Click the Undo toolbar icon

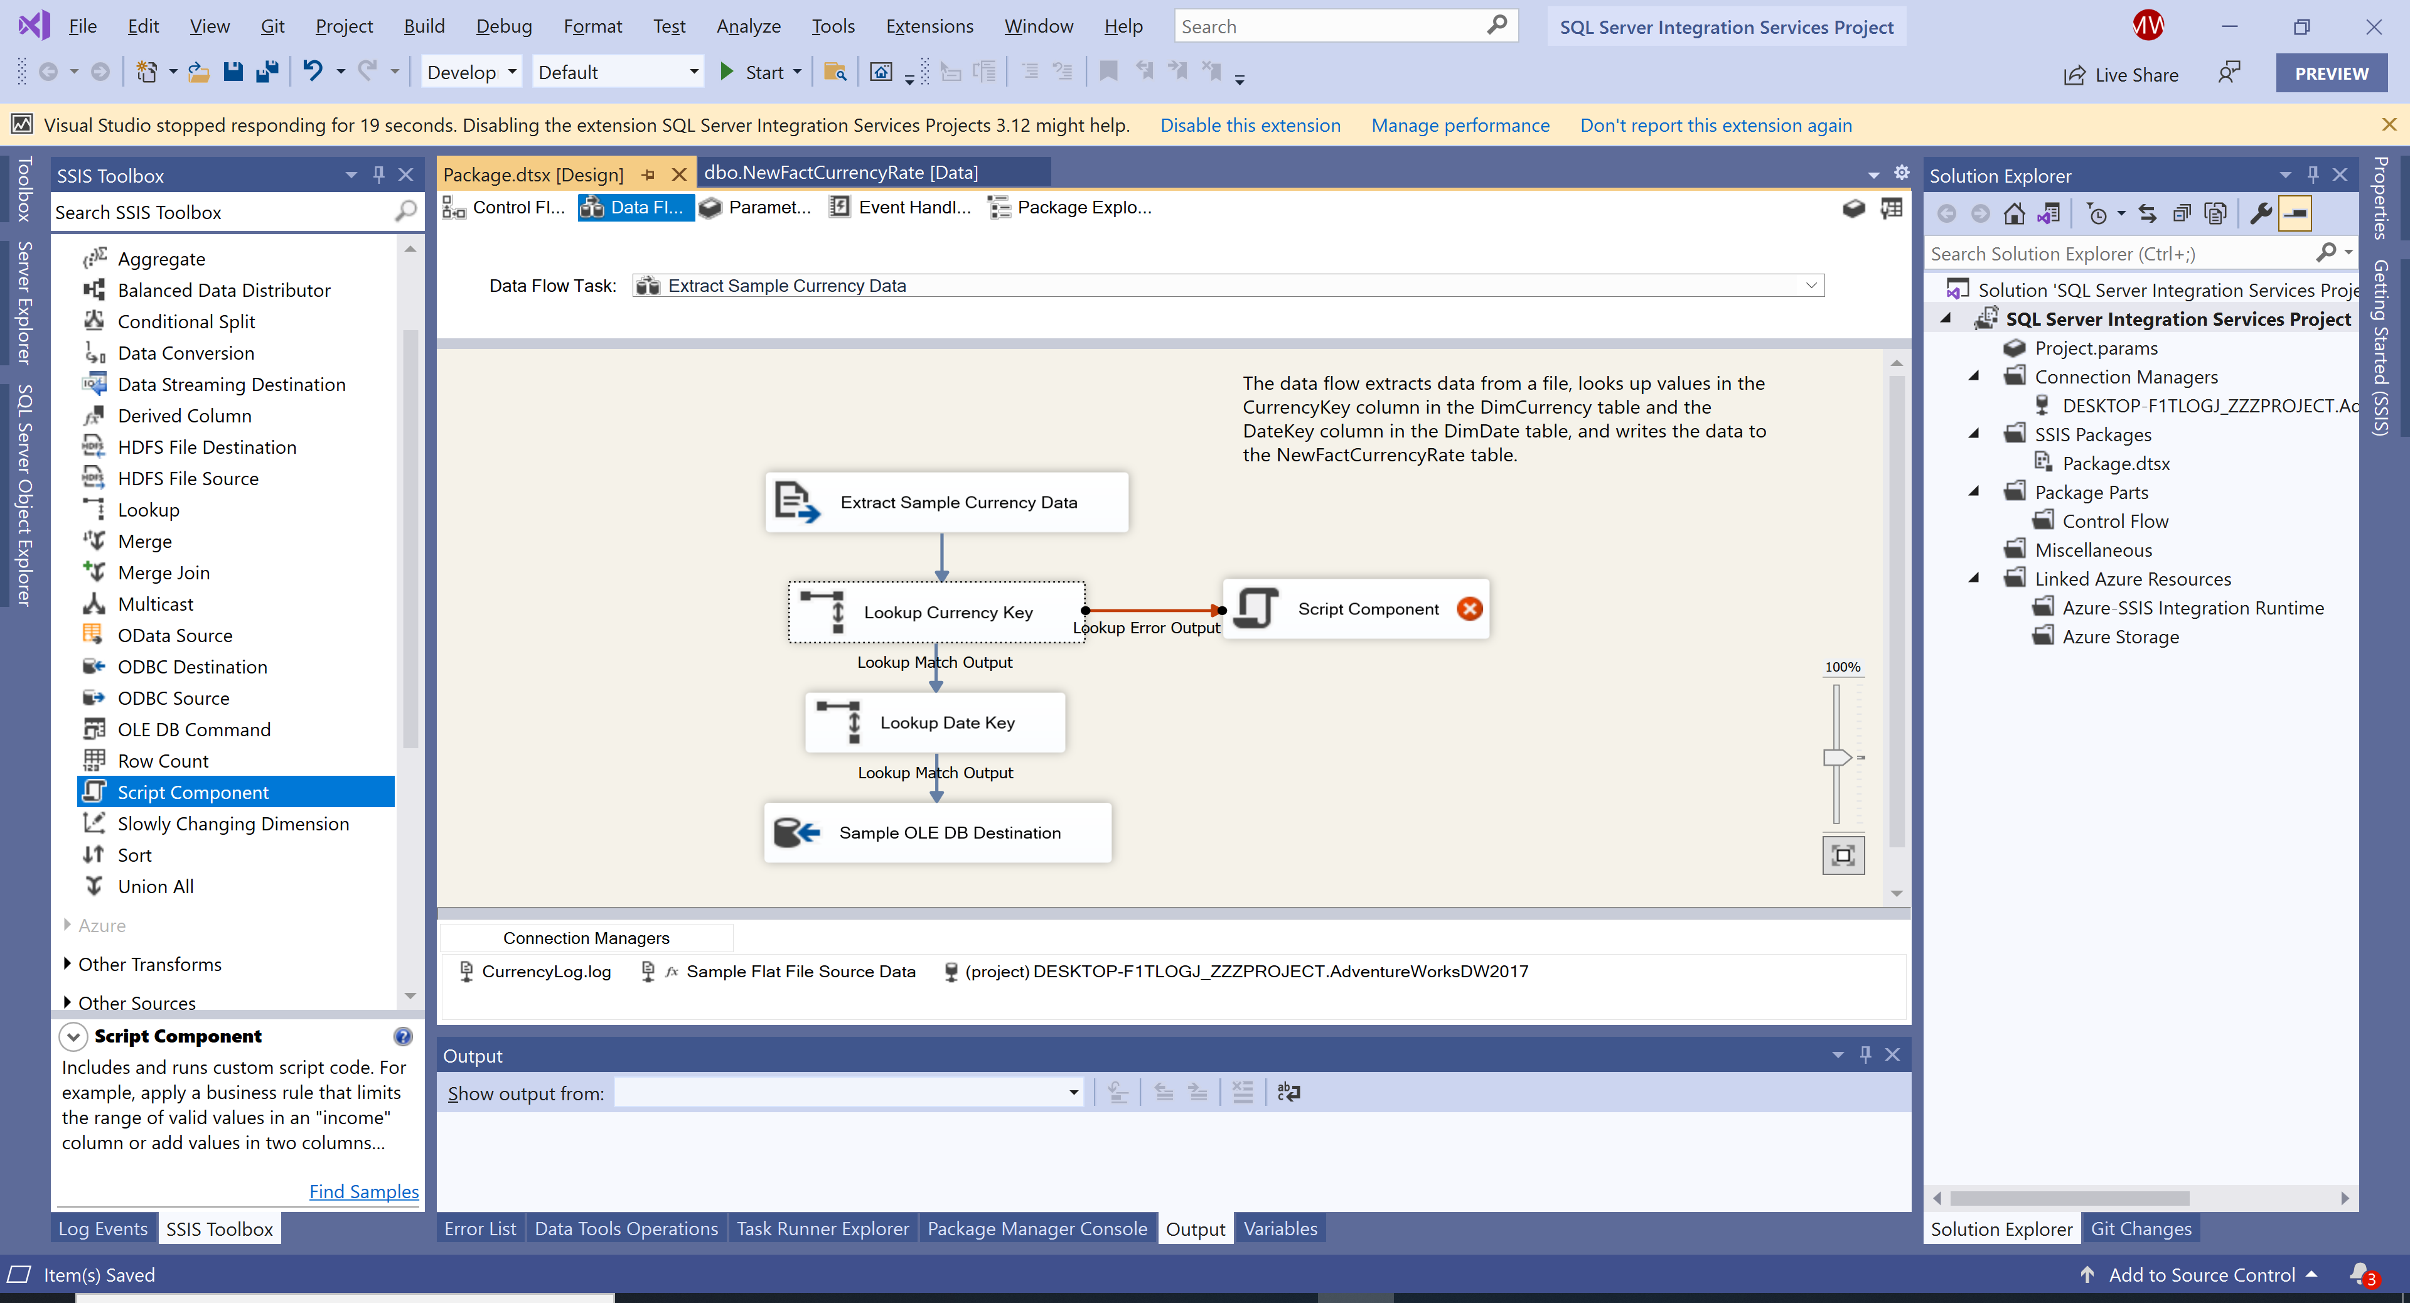point(313,72)
